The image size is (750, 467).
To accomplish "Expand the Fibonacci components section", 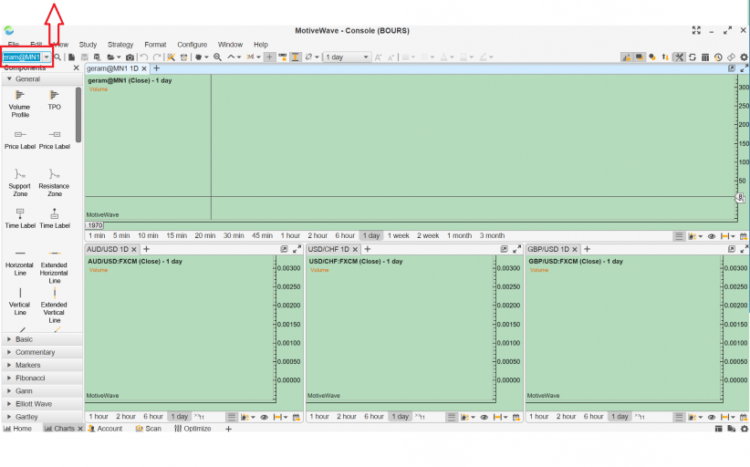I will [42, 379].
